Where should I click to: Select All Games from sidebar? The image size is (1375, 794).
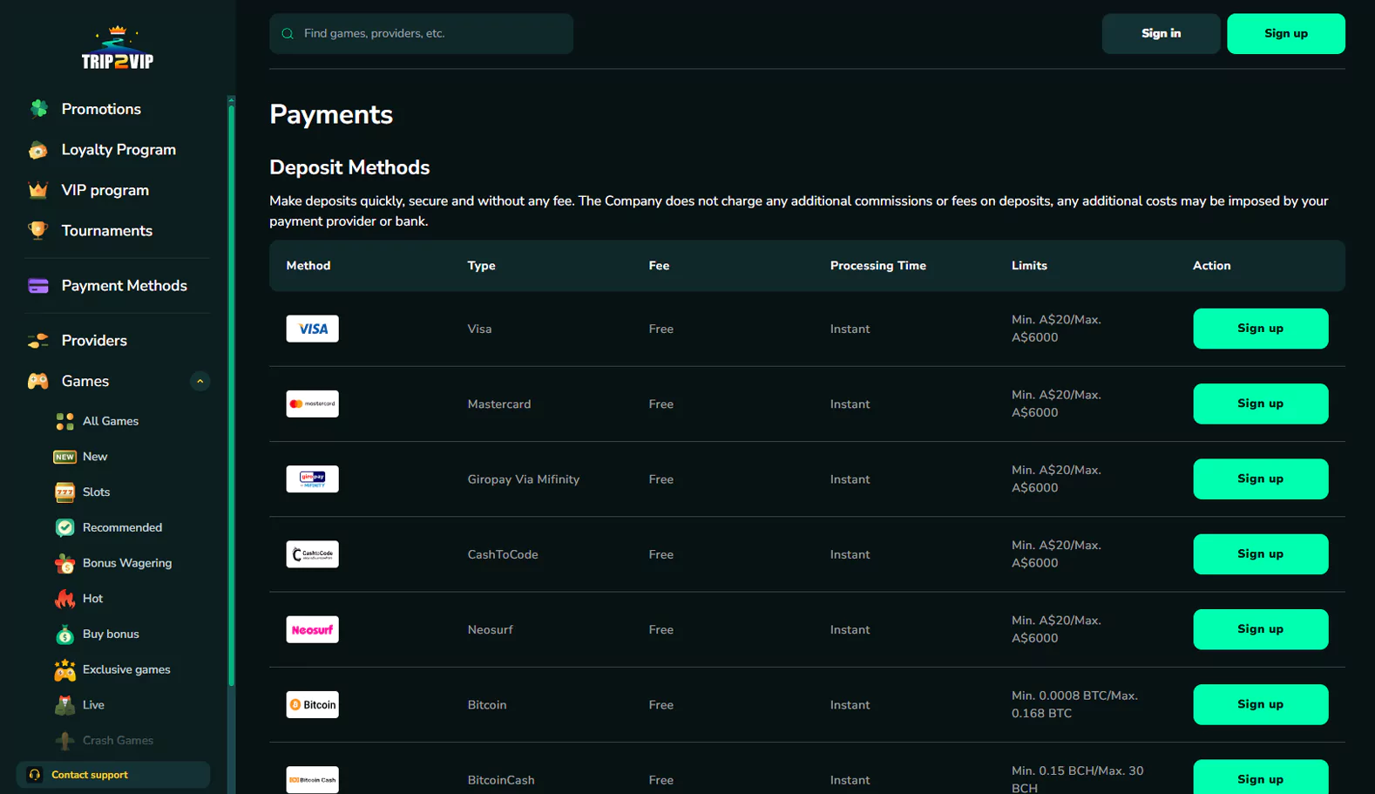coord(110,421)
